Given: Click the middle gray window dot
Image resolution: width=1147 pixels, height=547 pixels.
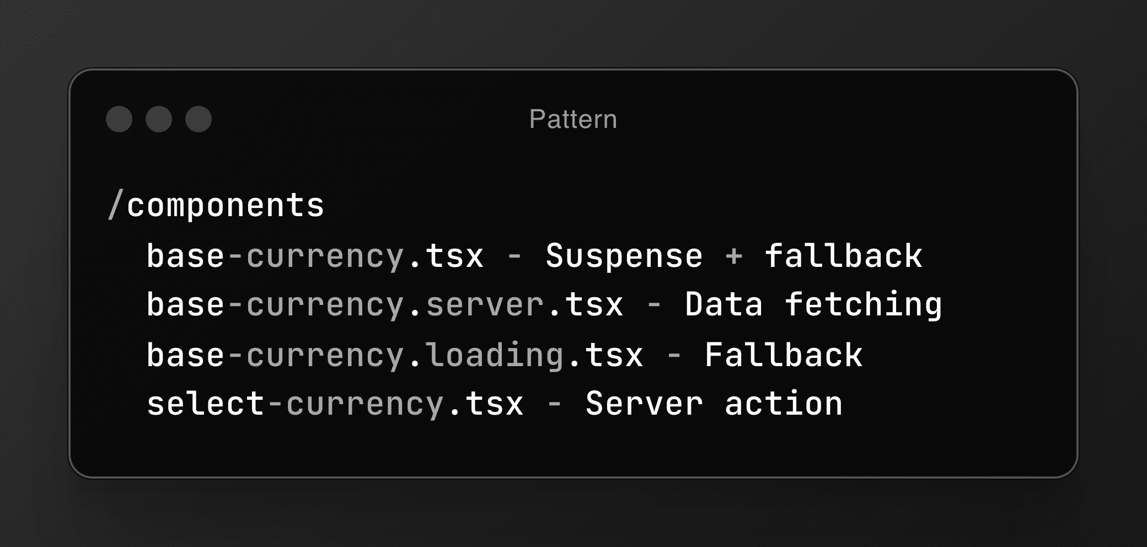Looking at the screenshot, I should click(159, 119).
